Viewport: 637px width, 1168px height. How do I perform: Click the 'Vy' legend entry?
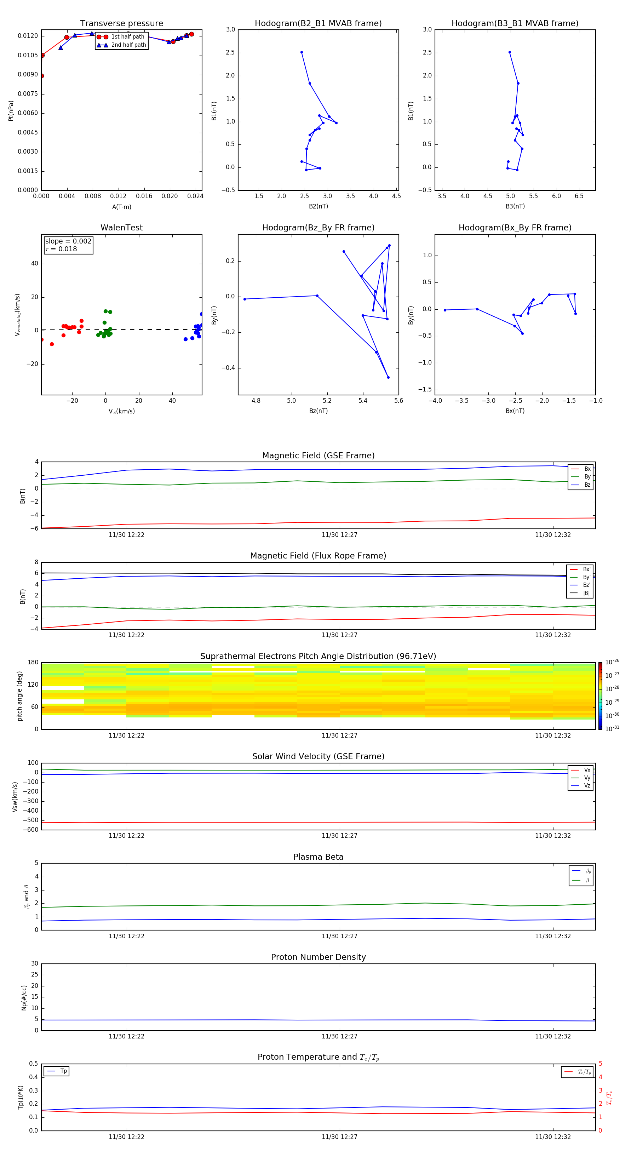(581, 778)
